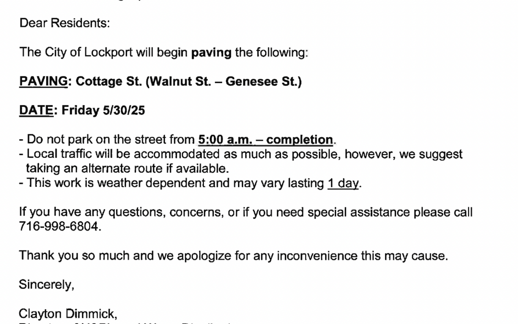The height and width of the screenshot is (324, 518).
Task: Click the "Dear Residents:" greeting
Action: [65, 23]
